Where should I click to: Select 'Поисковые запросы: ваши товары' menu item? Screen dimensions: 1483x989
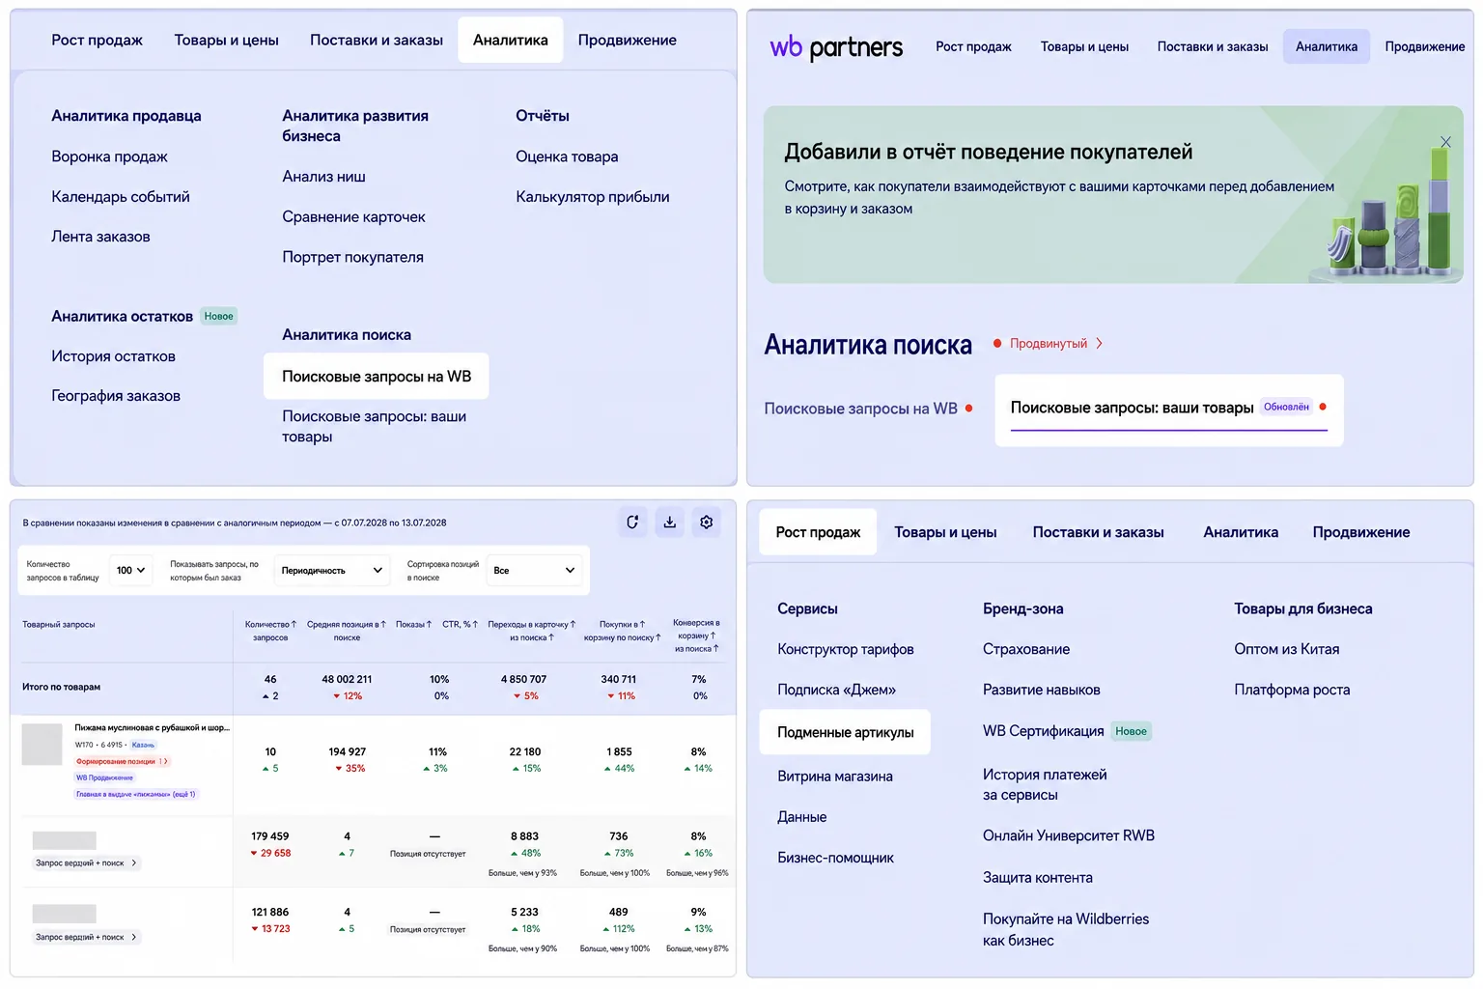coord(374,426)
